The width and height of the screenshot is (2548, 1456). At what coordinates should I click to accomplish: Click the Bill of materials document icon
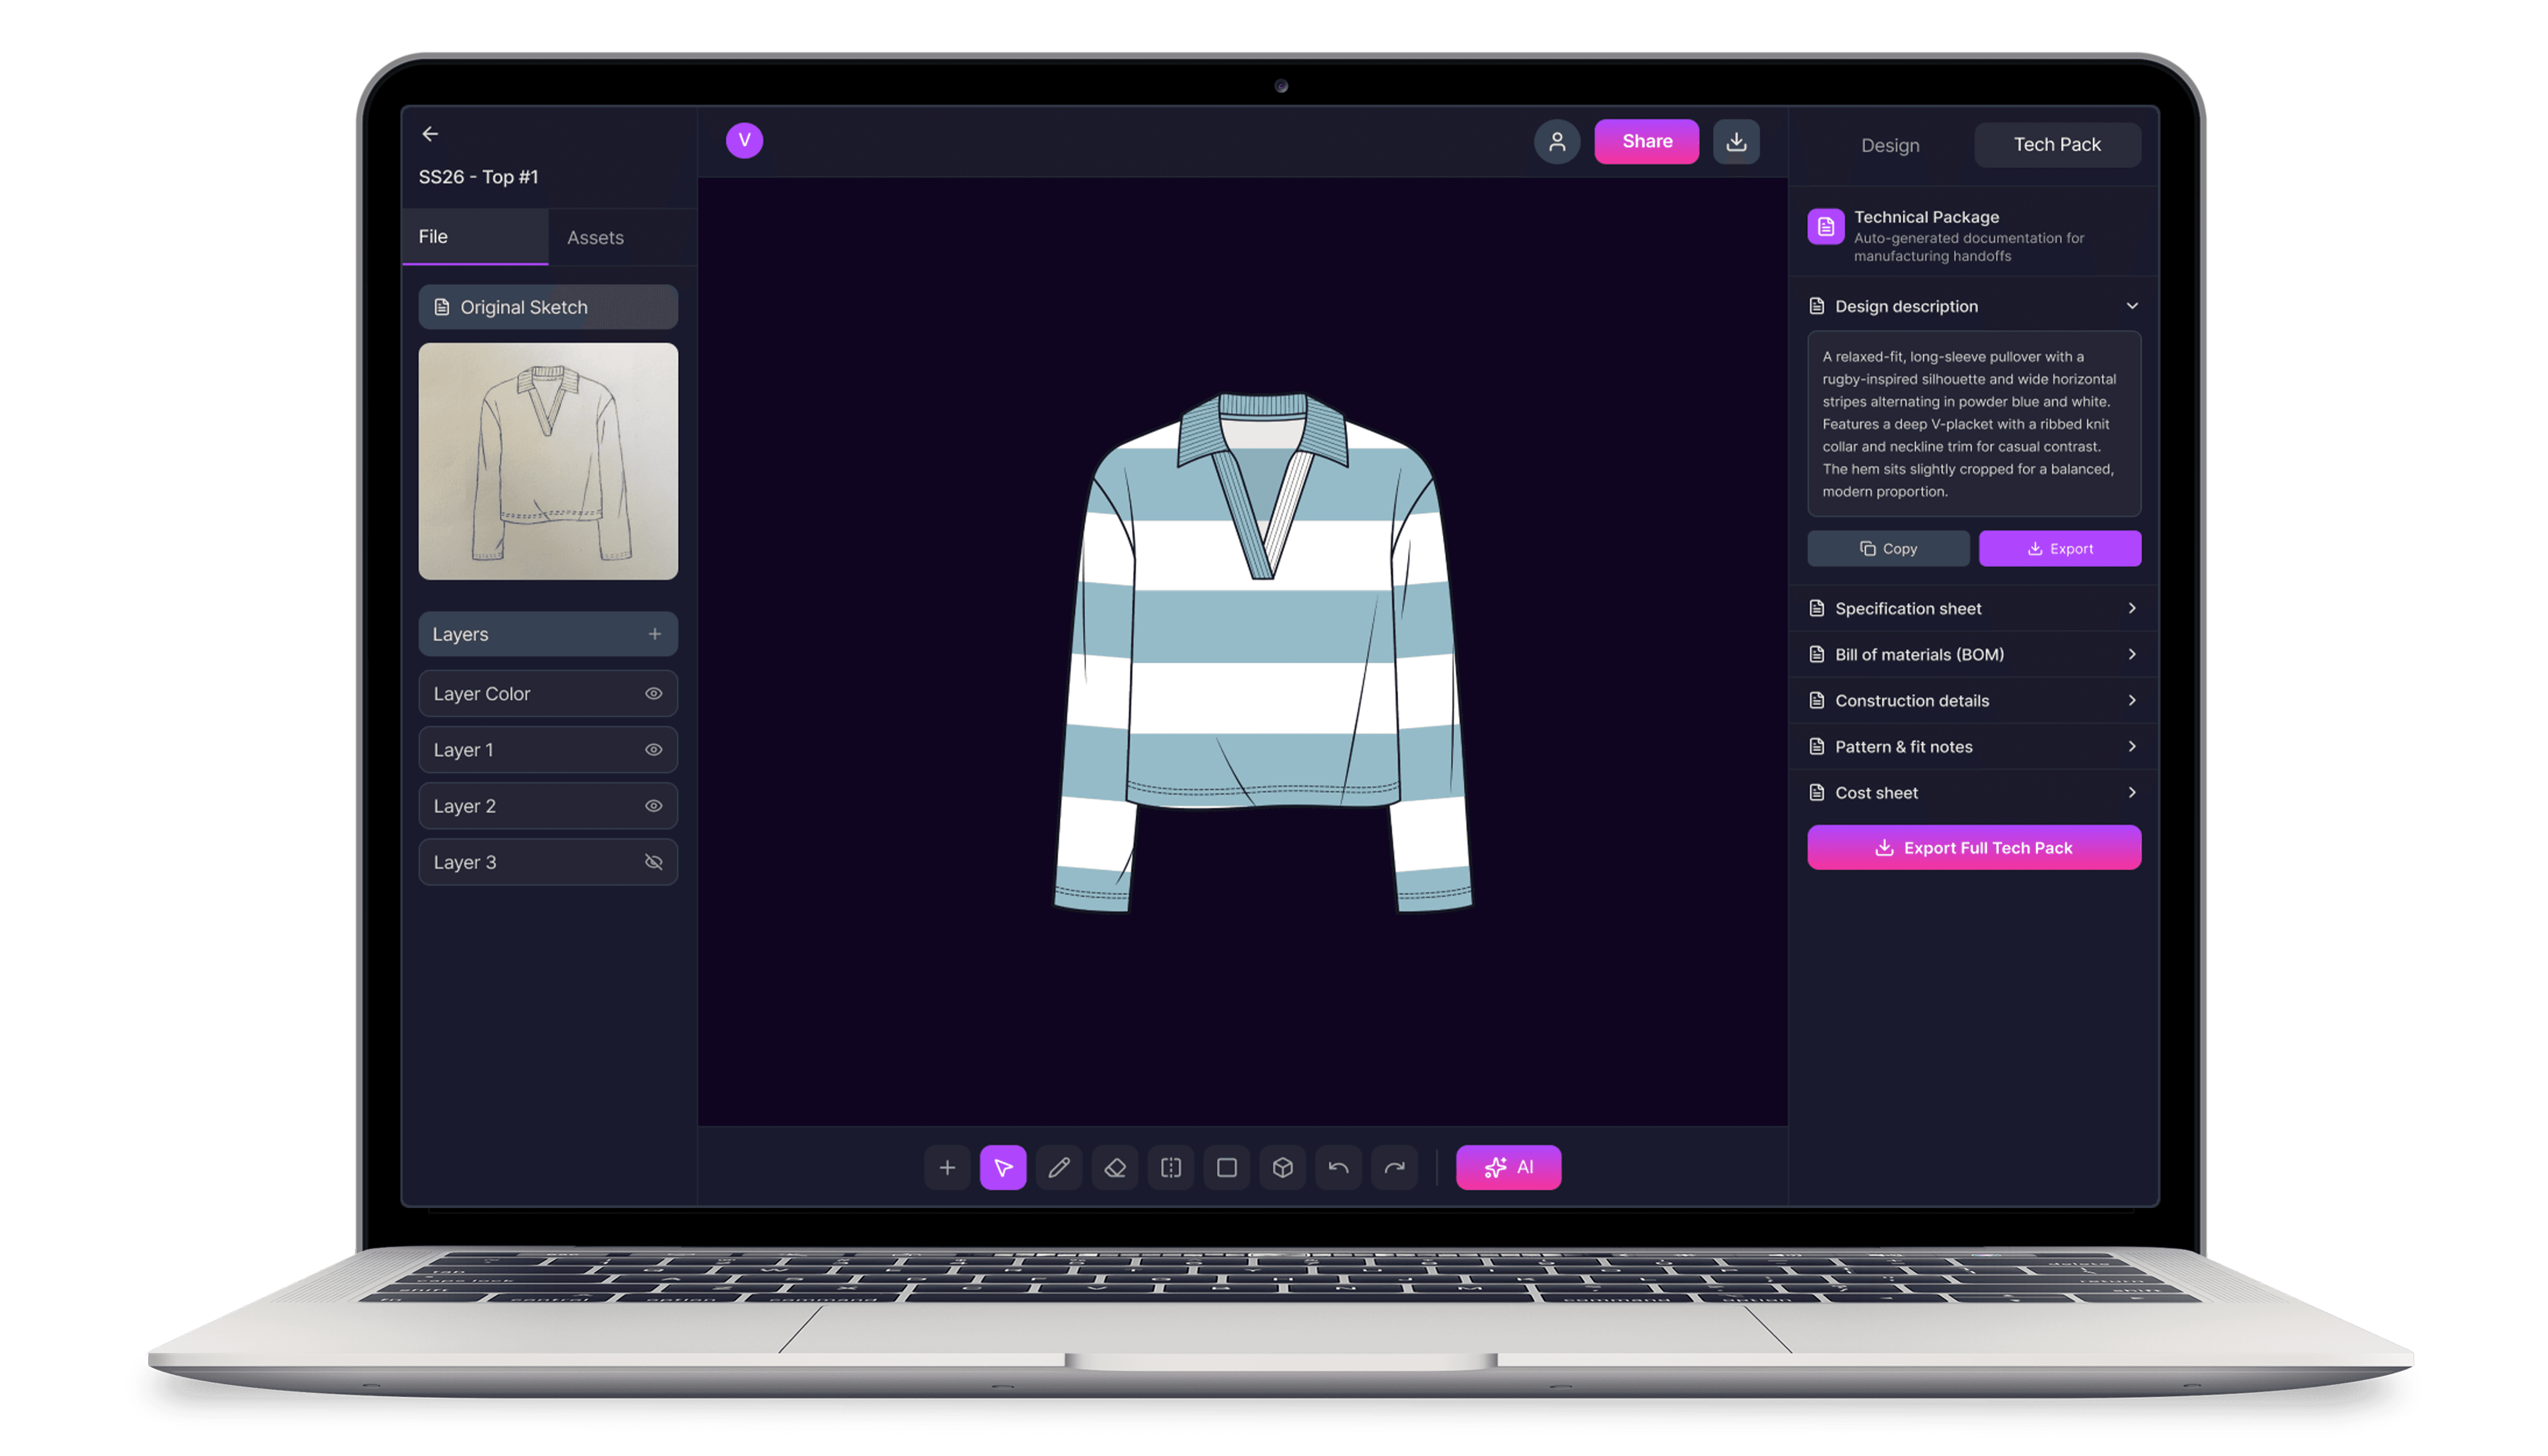(1816, 654)
